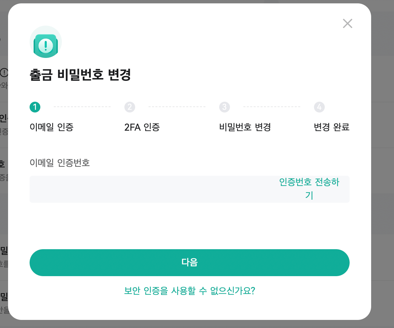Click the 비밀번호 변경 step label
This screenshot has height=328, width=394.
245,127
